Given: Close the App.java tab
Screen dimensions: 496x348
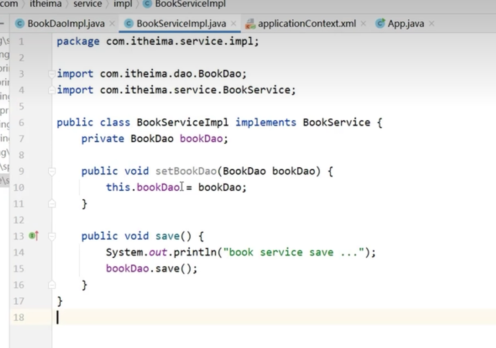Looking at the screenshot, I should point(432,24).
